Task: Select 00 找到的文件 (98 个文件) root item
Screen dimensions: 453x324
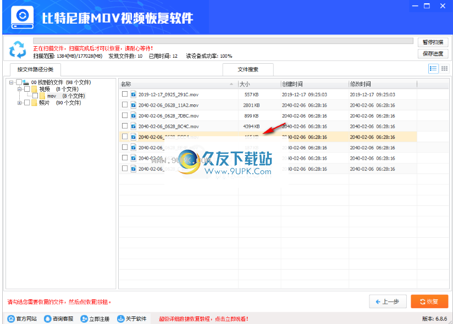Action: click(61, 82)
